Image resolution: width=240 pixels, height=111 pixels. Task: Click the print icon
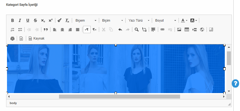[12, 38]
